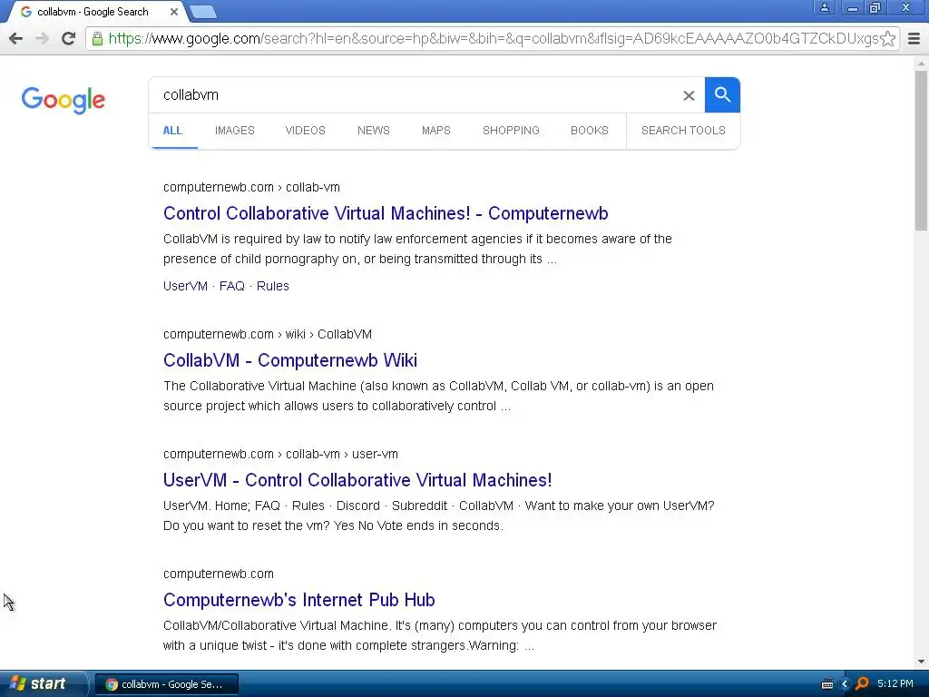Switch to the SHOPPING tab
929x697 pixels.
(511, 131)
